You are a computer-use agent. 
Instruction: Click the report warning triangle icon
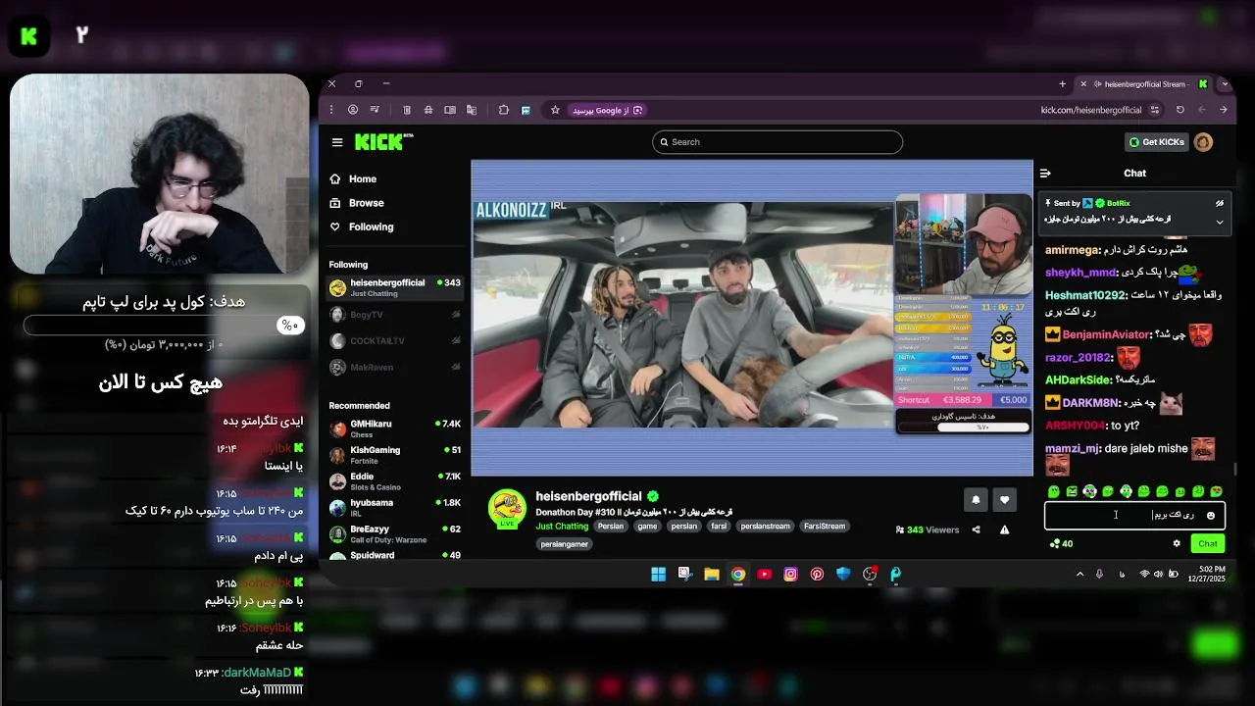click(x=1004, y=529)
